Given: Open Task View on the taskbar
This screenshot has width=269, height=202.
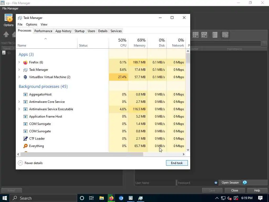Looking at the screenshot, I should click(x=91, y=198).
